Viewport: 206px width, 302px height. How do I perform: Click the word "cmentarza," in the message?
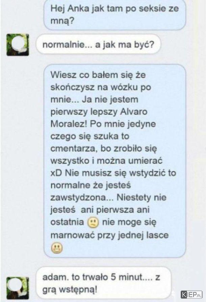pyautogui.click(x=73, y=149)
